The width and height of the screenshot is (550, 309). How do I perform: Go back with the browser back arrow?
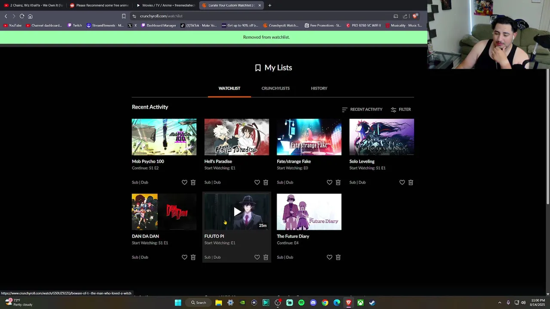(x=6, y=16)
